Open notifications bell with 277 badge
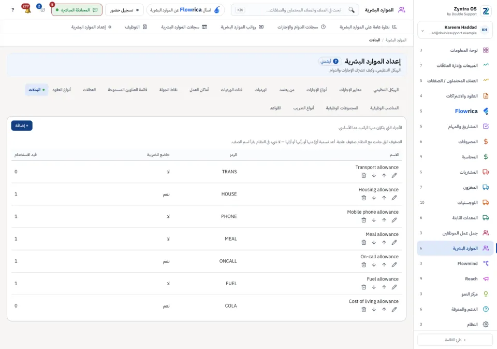Screen dimensions: 497x349 click(26, 9)
